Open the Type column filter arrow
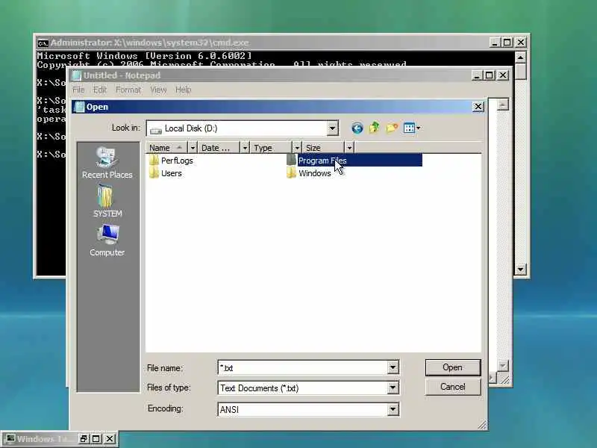Image resolution: width=597 pixels, height=448 pixels. point(297,147)
